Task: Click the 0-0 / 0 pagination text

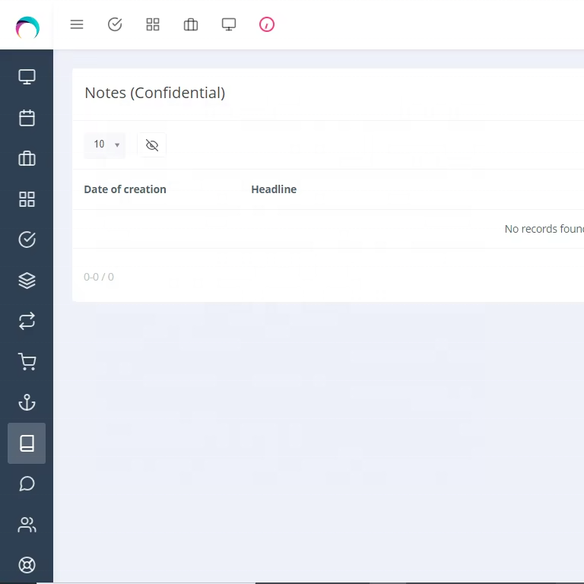Action: click(x=99, y=277)
